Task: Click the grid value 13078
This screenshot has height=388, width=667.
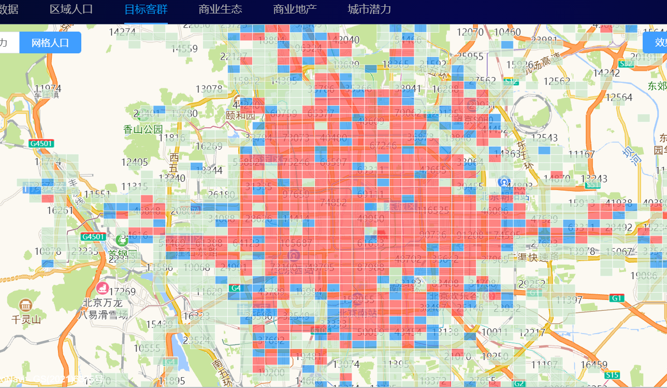Action: [x=209, y=89]
